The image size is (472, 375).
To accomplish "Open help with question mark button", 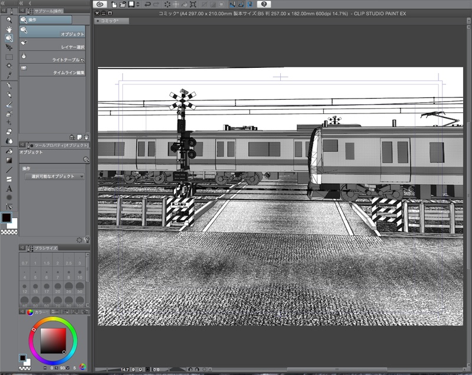I will coord(264,4).
